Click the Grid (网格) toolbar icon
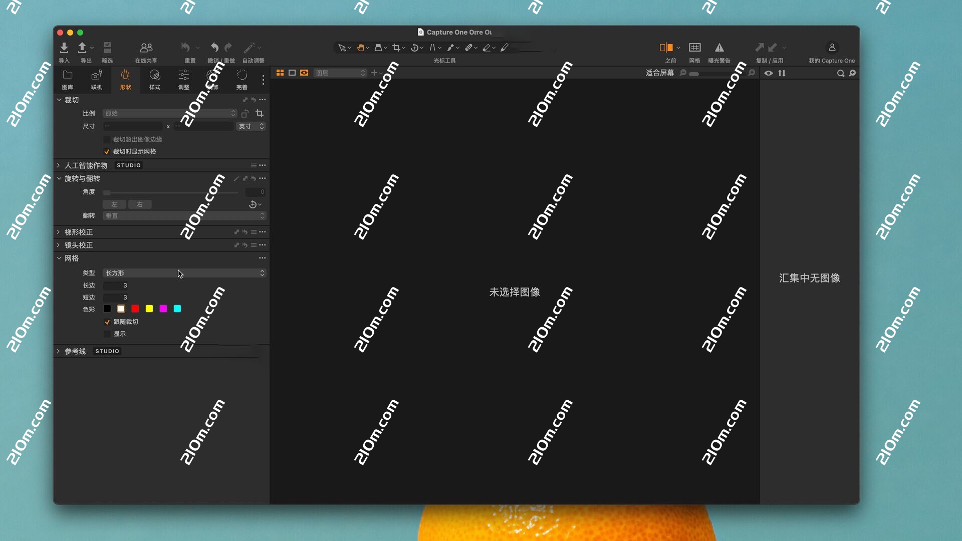The image size is (962, 541). (694, 48)
